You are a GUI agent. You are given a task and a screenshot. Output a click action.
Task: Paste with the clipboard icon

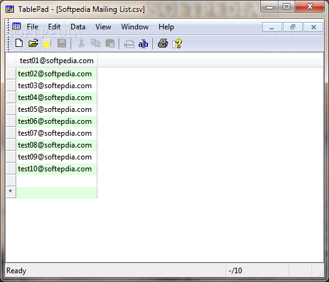coord(110,43)
